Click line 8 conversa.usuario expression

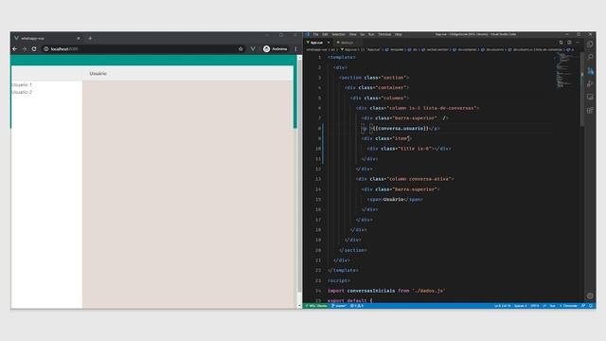pyautogui.click(x=401, y=129)
